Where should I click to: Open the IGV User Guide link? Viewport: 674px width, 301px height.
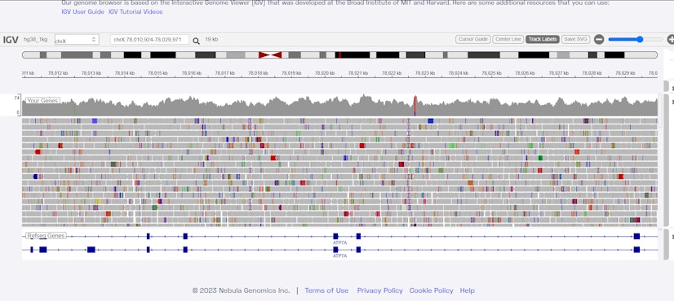click(83, 12)
